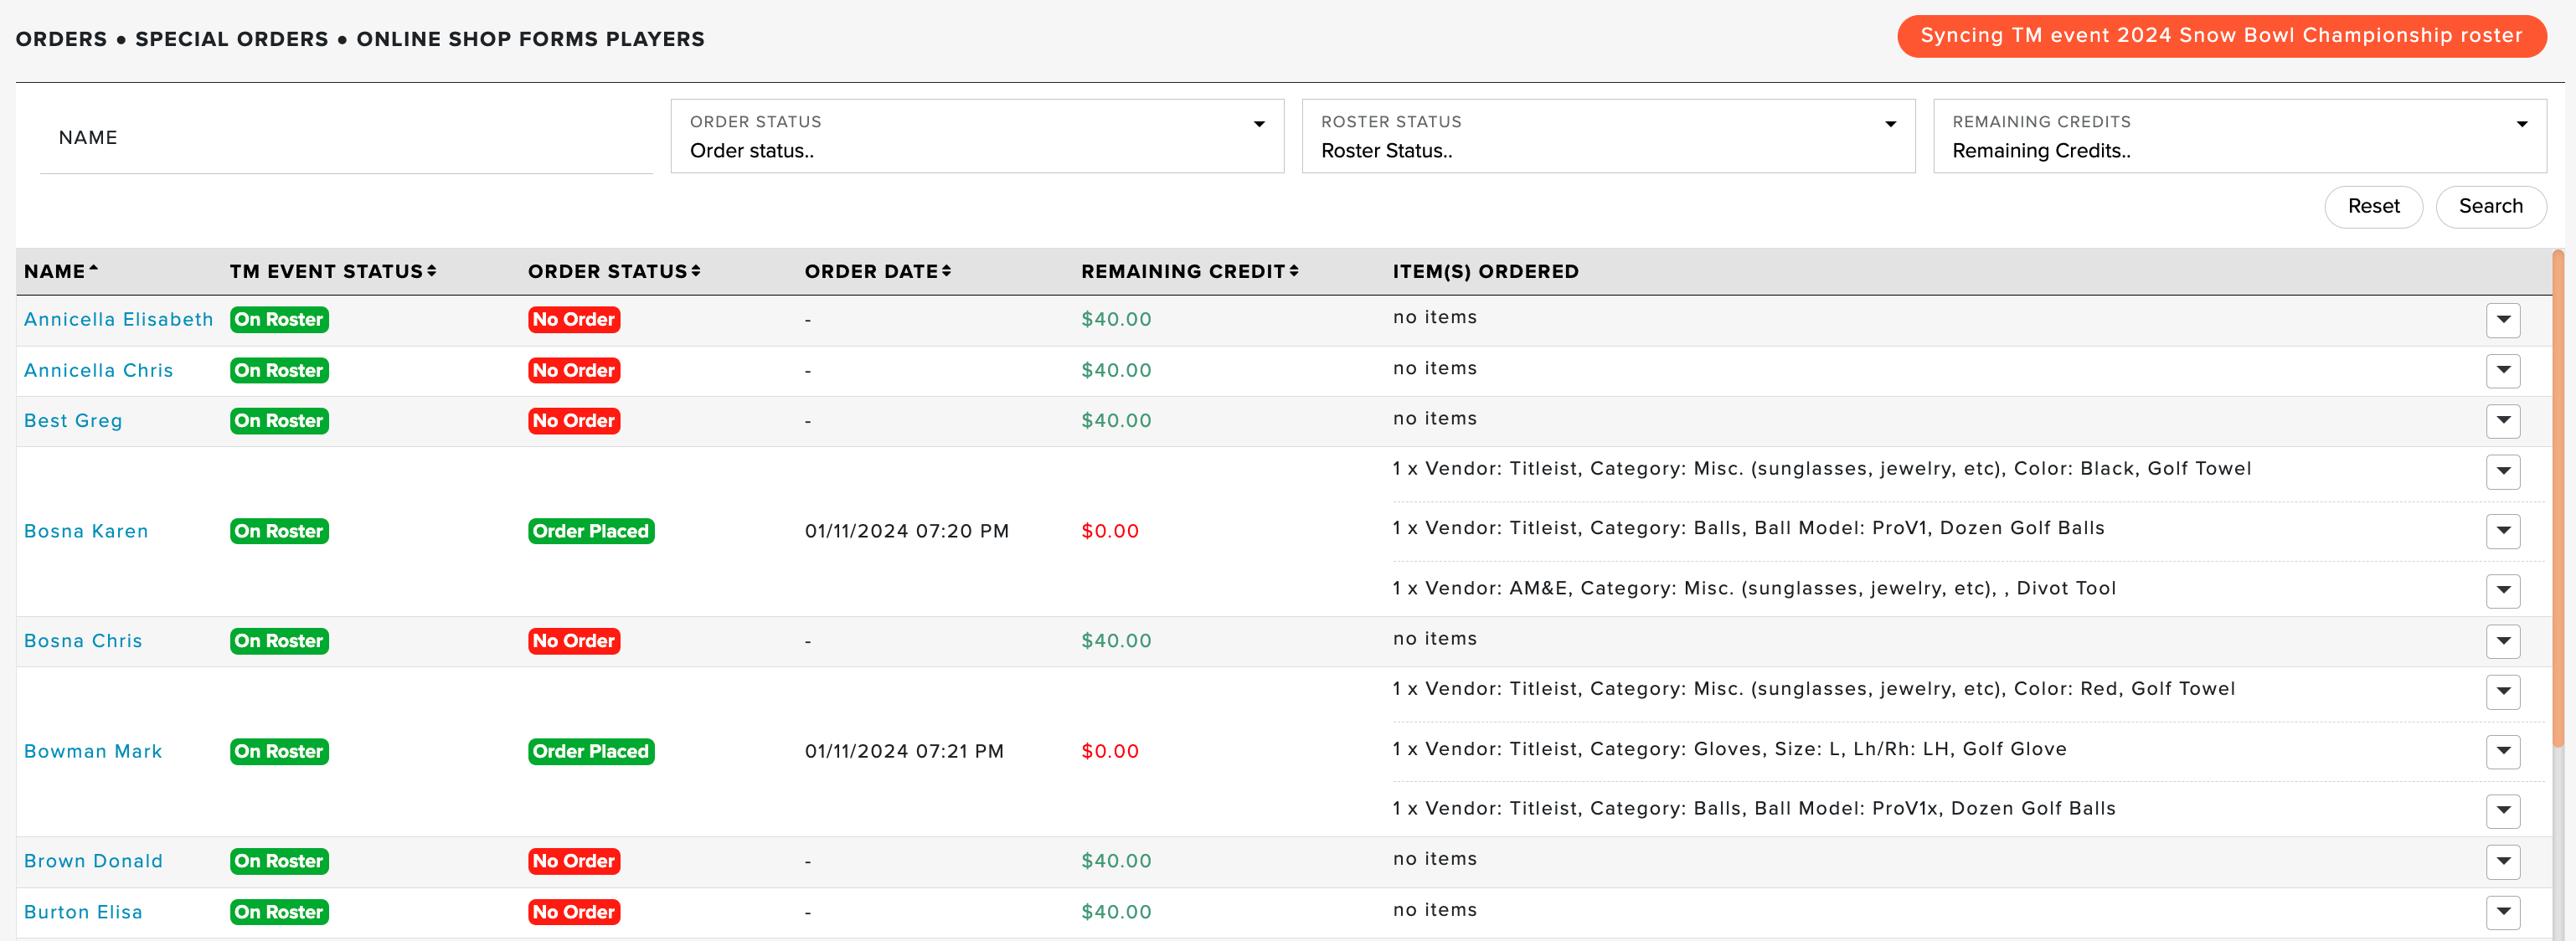Open player Bosna Karen
The image size is (2576, 941).
click(x=86, y=531)
